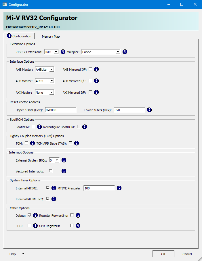
Task: Check the BootROM option
Action: tap(33, 127)
